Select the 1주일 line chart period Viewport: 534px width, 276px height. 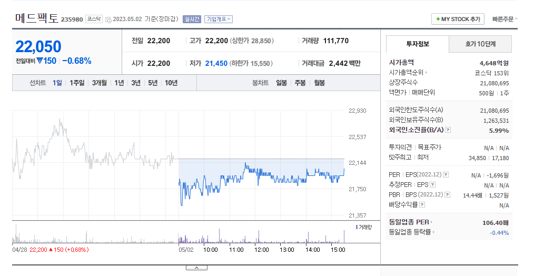point(77,83)
